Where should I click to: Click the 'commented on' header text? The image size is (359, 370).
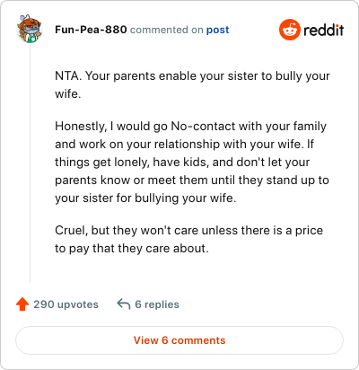pos(167,30)
